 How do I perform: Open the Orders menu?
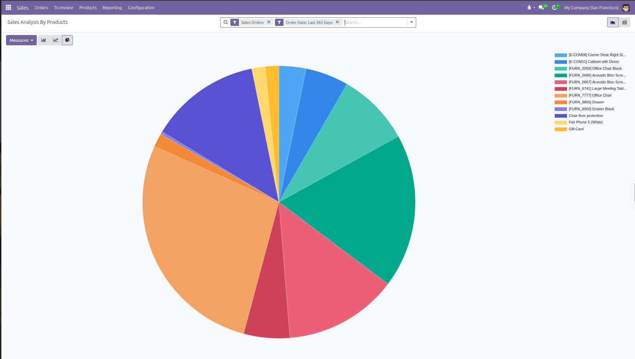pos(42,7)
